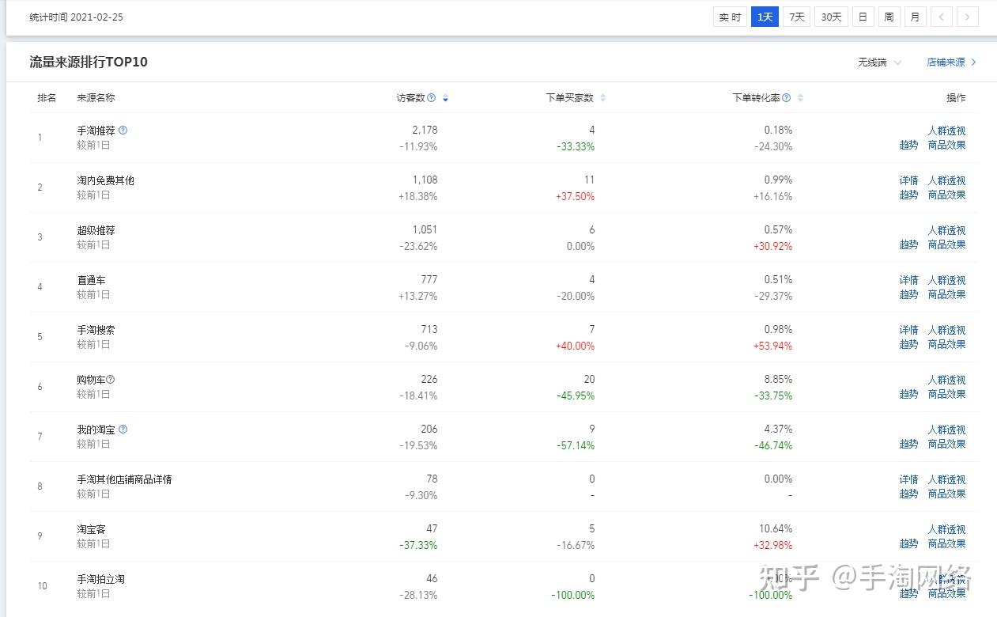Click help icon next to 购物车
This screenshot has width=997, height=617.
pyautogui.click(x=111, y=380)
